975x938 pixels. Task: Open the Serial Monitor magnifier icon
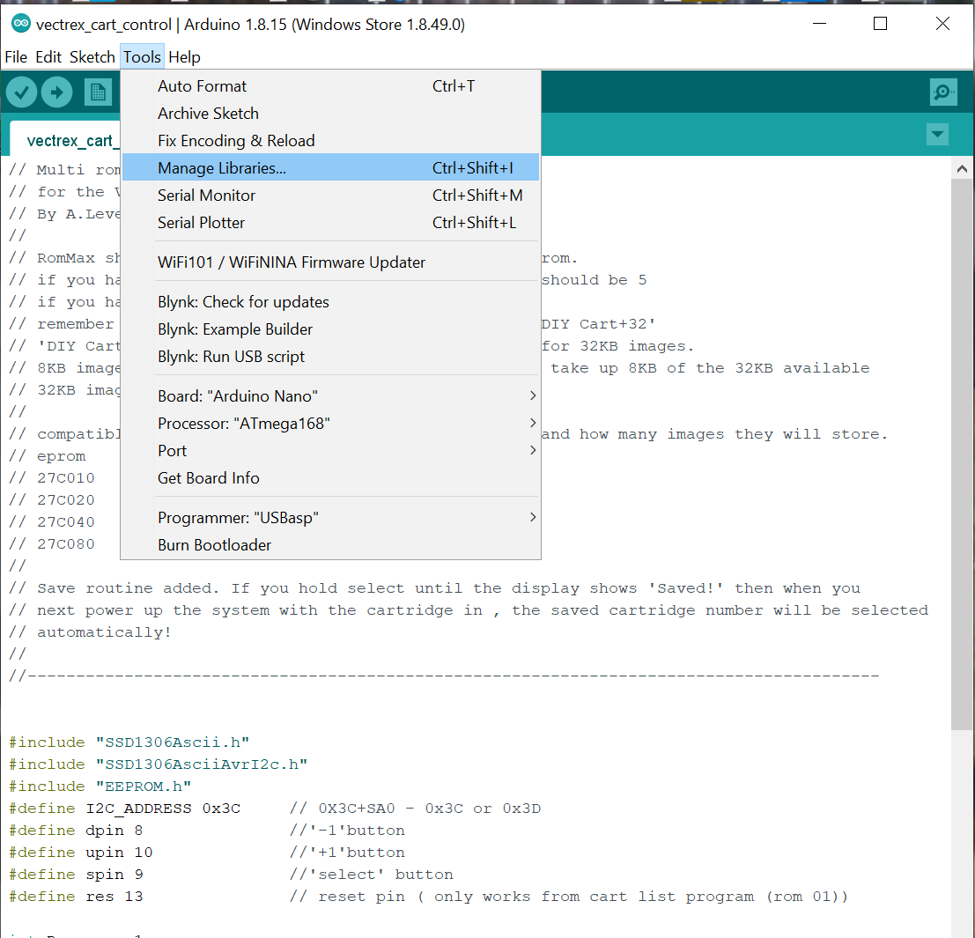click(x=943, y=92)
